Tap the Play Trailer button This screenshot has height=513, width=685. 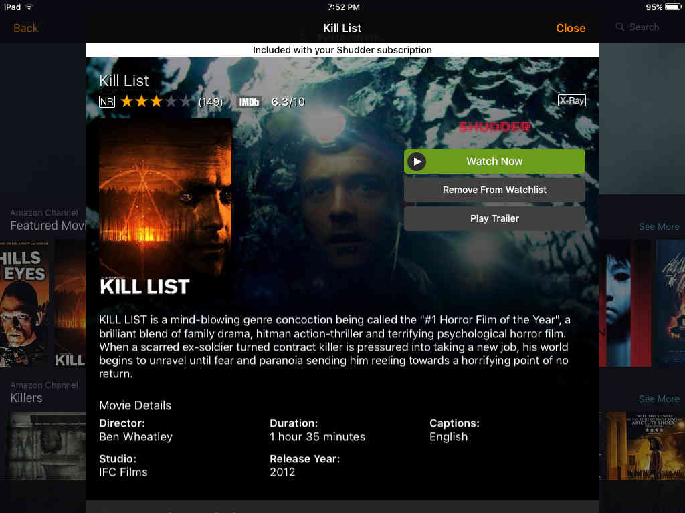point(494,218)
